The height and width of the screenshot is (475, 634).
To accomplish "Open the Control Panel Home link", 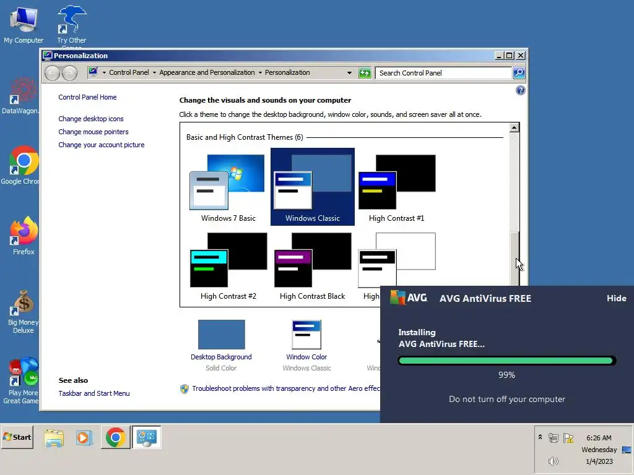I will (x=87, y=97).
